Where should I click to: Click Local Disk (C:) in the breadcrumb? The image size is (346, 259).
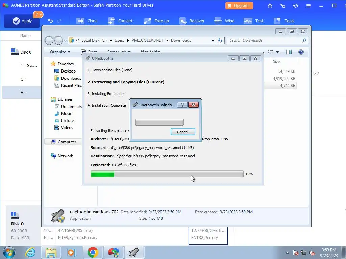(94, 40)
